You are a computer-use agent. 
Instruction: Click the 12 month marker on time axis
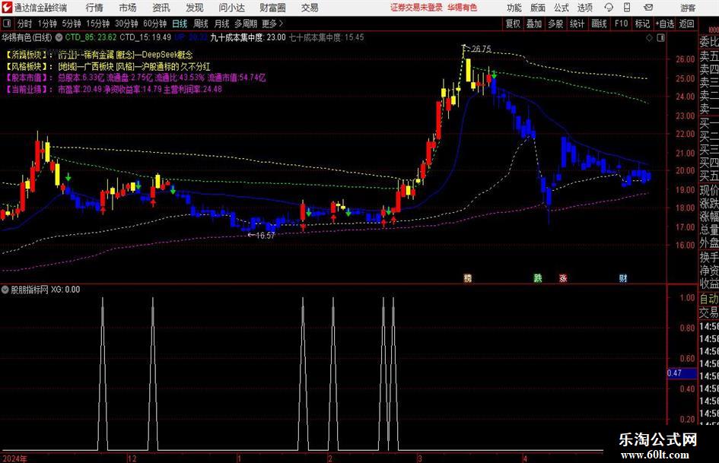coord(132,458)
